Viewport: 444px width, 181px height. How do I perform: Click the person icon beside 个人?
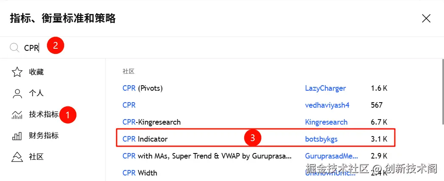(x=17, y=93)
